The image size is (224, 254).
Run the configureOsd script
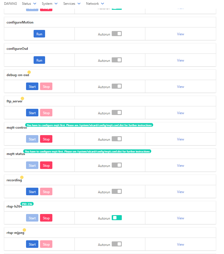pos(39,60)
